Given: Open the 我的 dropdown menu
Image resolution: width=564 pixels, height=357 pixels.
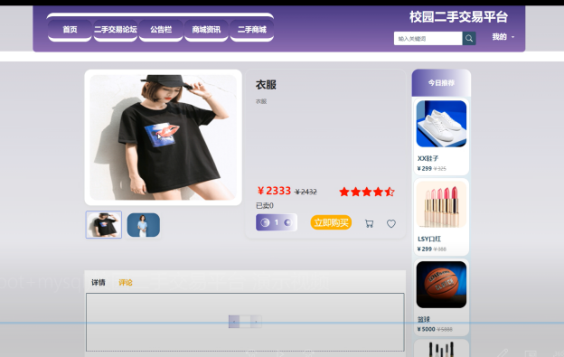Looking at the screenshot, I should [503, 37].
